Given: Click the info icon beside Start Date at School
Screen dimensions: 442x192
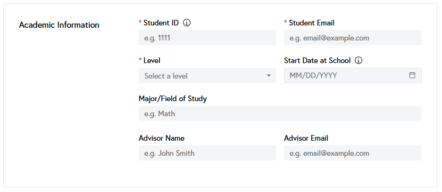Looking at the screenshot, I should pyautogui.click(x=359, y=60).
